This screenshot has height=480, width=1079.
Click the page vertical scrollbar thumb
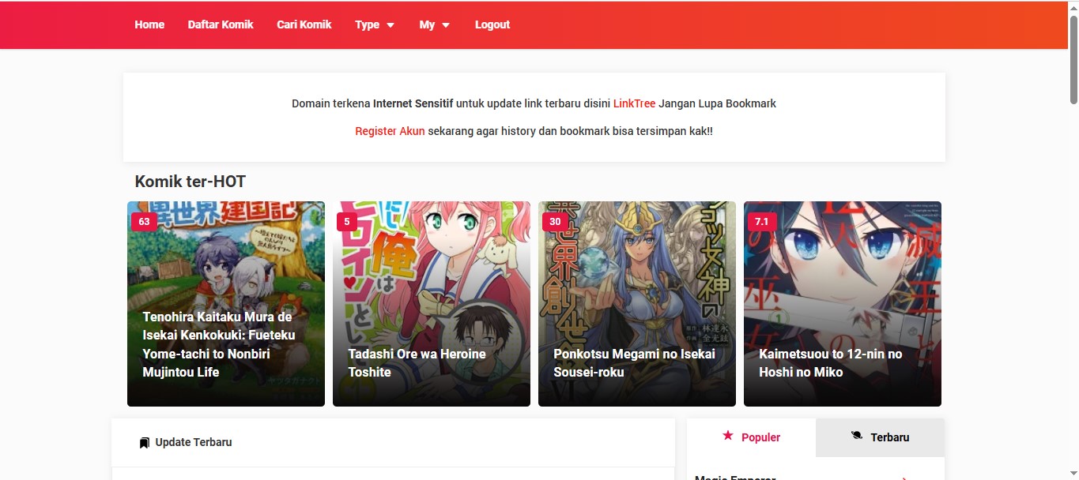tap(1073, 59)
